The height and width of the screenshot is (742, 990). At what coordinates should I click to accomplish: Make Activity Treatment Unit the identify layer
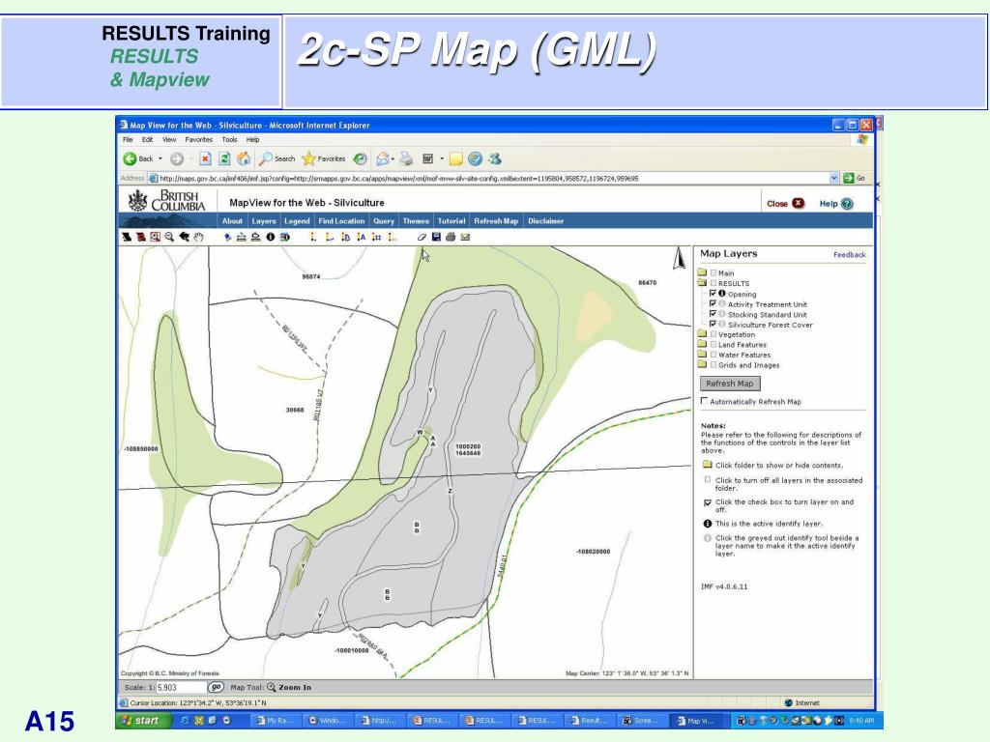click(x=722, y=304)
